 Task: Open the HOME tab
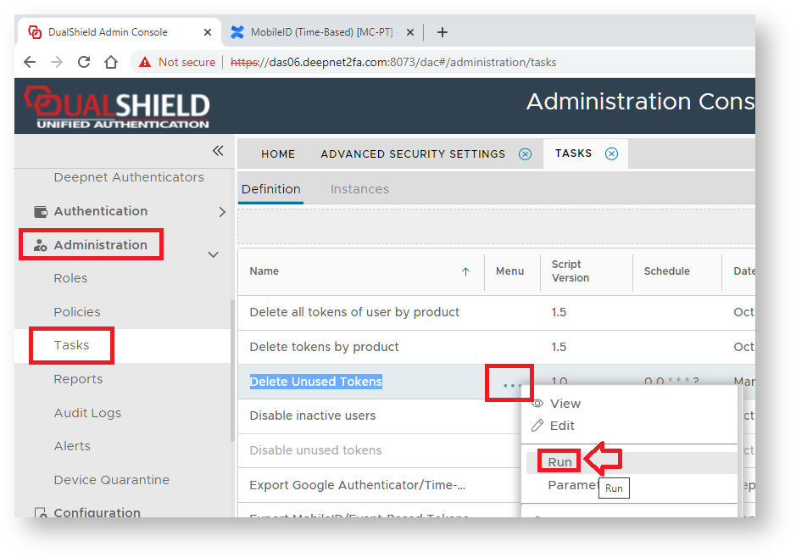tap(278, 153)
